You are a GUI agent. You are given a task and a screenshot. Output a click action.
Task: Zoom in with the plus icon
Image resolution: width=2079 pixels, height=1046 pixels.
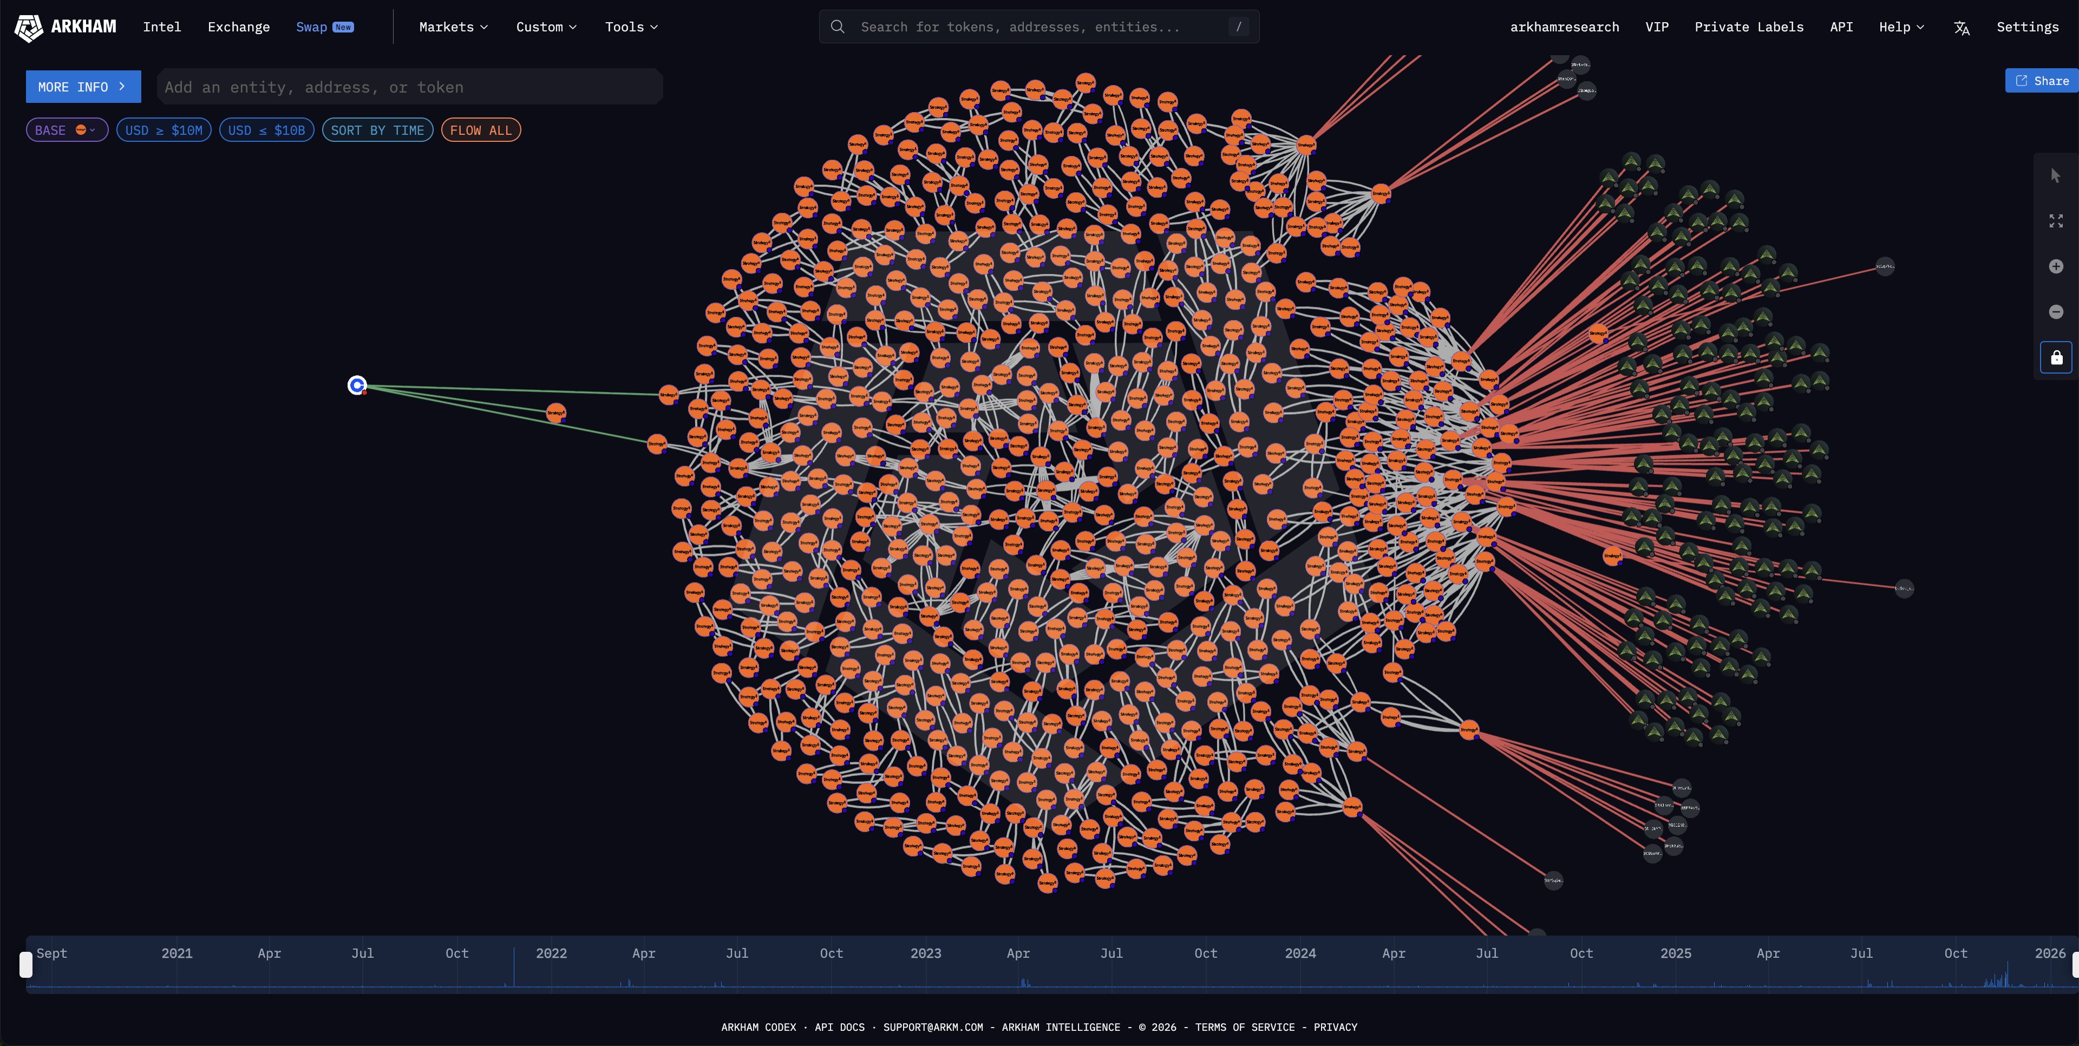[2056, 266]
